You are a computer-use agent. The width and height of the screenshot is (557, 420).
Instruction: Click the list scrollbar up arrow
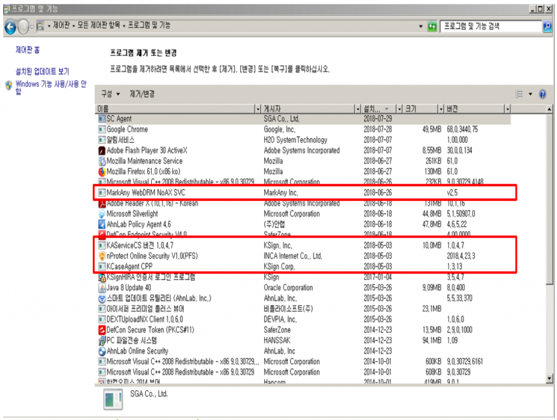[549, 109]
